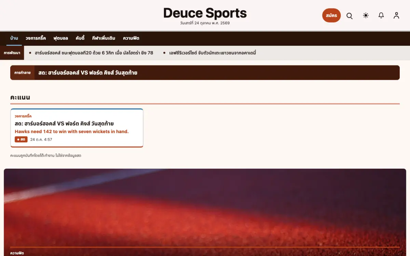Open the ความฟิต nav item
The height and width of the screenshot is (256, 410).
(x=131, y=38)
